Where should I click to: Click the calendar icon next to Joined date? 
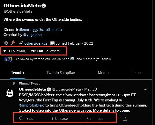click(x=52, y=43)
